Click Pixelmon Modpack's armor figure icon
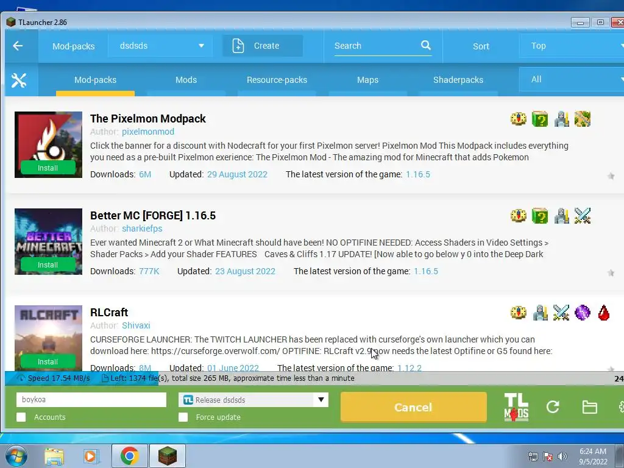This screenshot has height=468, width=624. pyautogui.click(x=561, y=119)
